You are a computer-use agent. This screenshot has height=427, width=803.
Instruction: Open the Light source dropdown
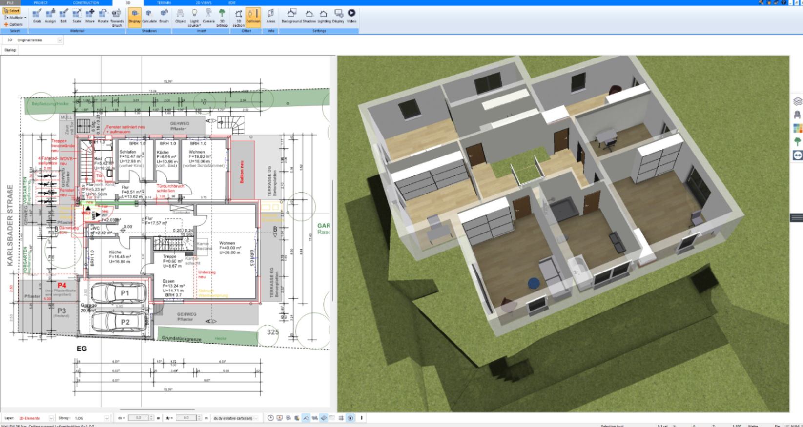pyautogui.click(x=194, y=18)
